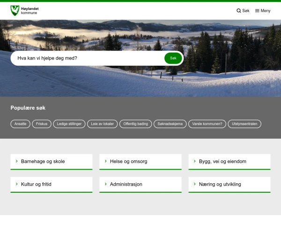Choose the Offentlig bading tag
This screenshot has height=225, width=281.
tap(135, 124)
